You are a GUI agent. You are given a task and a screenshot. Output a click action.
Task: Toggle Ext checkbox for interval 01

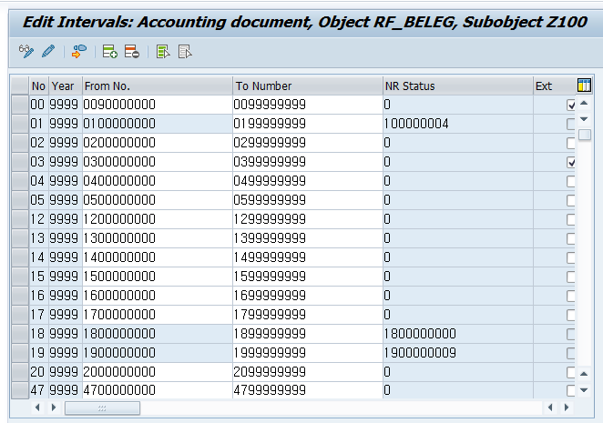click(x=571, y=124)
